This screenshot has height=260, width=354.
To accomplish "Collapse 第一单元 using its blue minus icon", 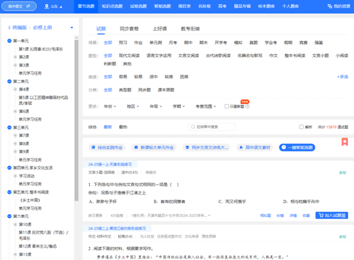I will [9, 41].
